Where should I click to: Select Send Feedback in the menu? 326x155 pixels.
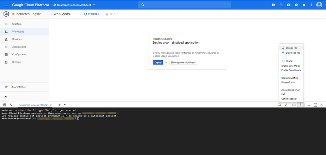[291, 99]
